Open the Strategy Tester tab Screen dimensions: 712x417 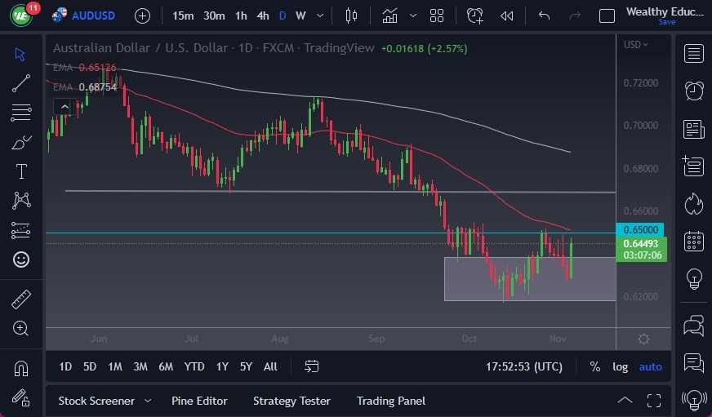tap(291, 401)
